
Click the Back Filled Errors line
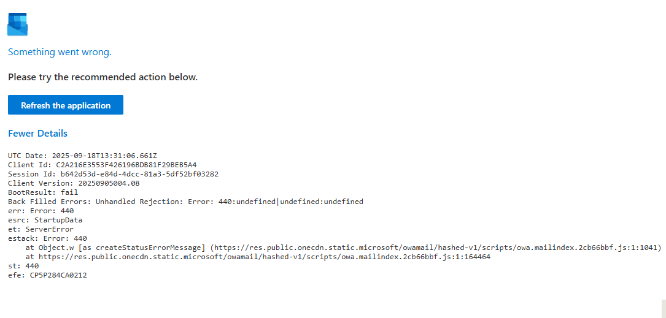pyautogui.click(x=185, y=202)
